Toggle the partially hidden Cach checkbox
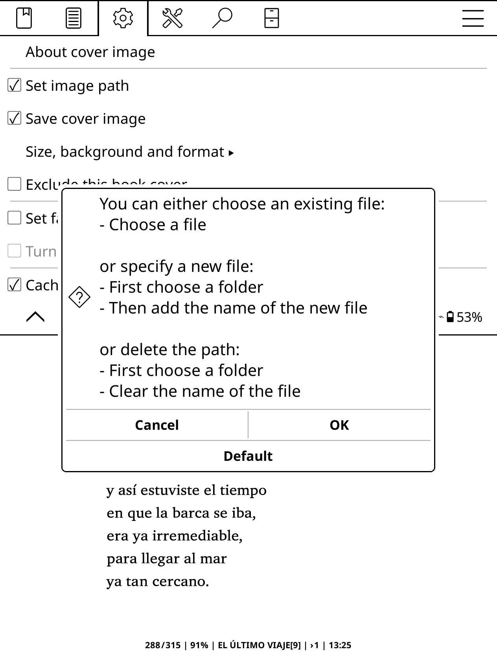Image resolution: width=497 pixels, height=660 pixels. [x=15, y=285]
